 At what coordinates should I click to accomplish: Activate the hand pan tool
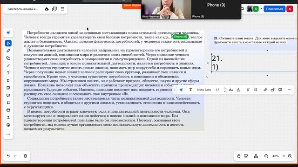point(239,156)
